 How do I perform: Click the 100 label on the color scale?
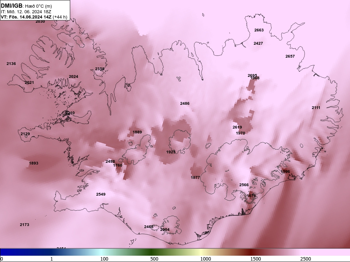pyautogui.click(x=104, y=259)
